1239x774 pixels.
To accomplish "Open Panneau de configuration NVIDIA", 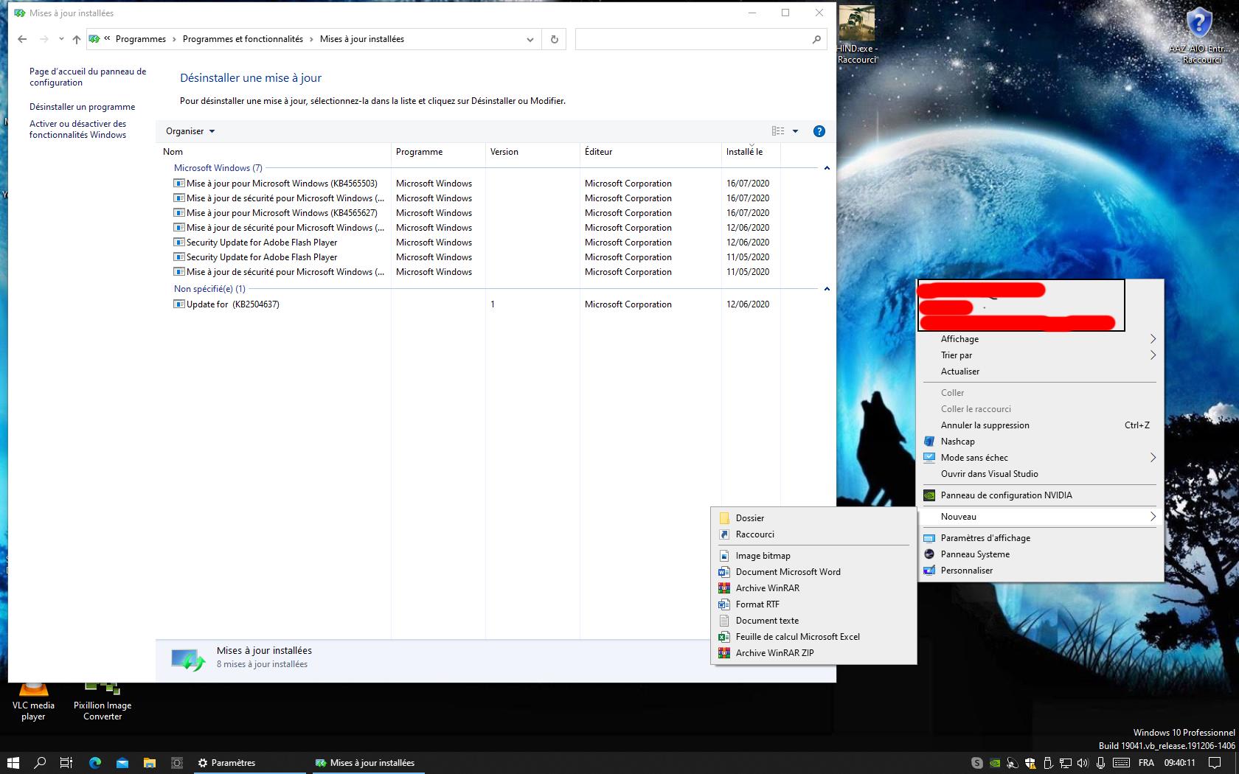I will (x=1040, y=495).
